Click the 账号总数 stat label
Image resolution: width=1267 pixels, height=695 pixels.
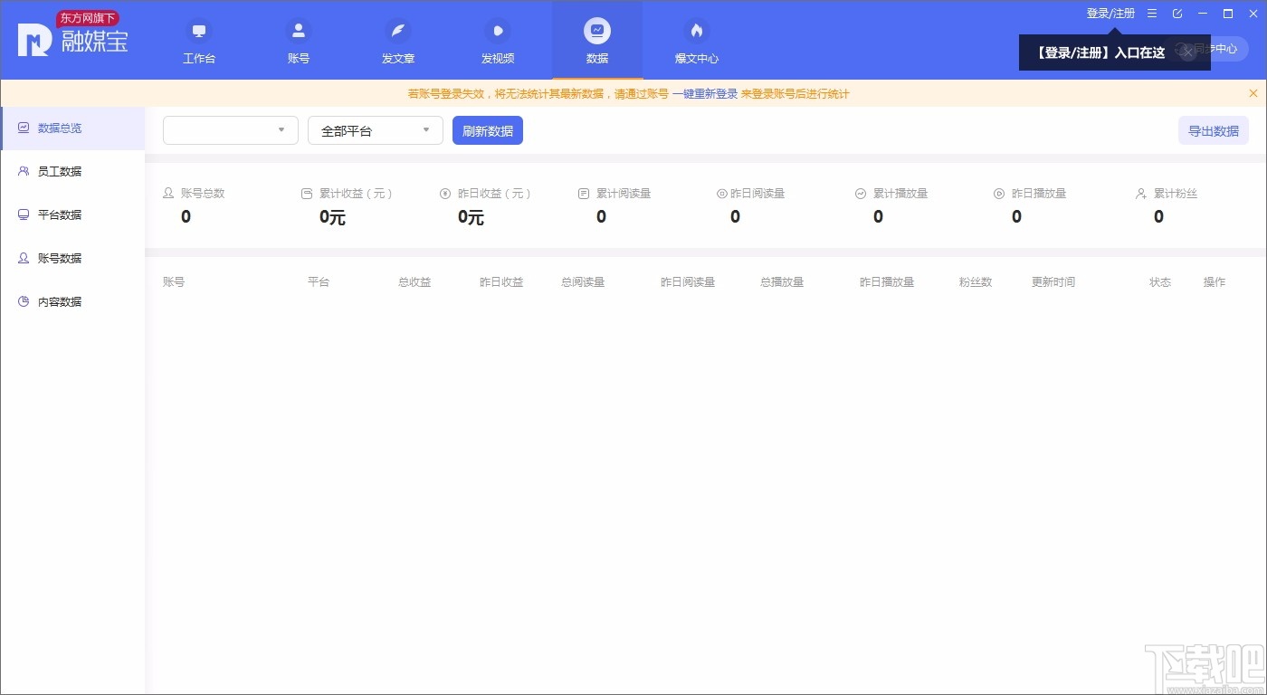(x=203, y=194)
